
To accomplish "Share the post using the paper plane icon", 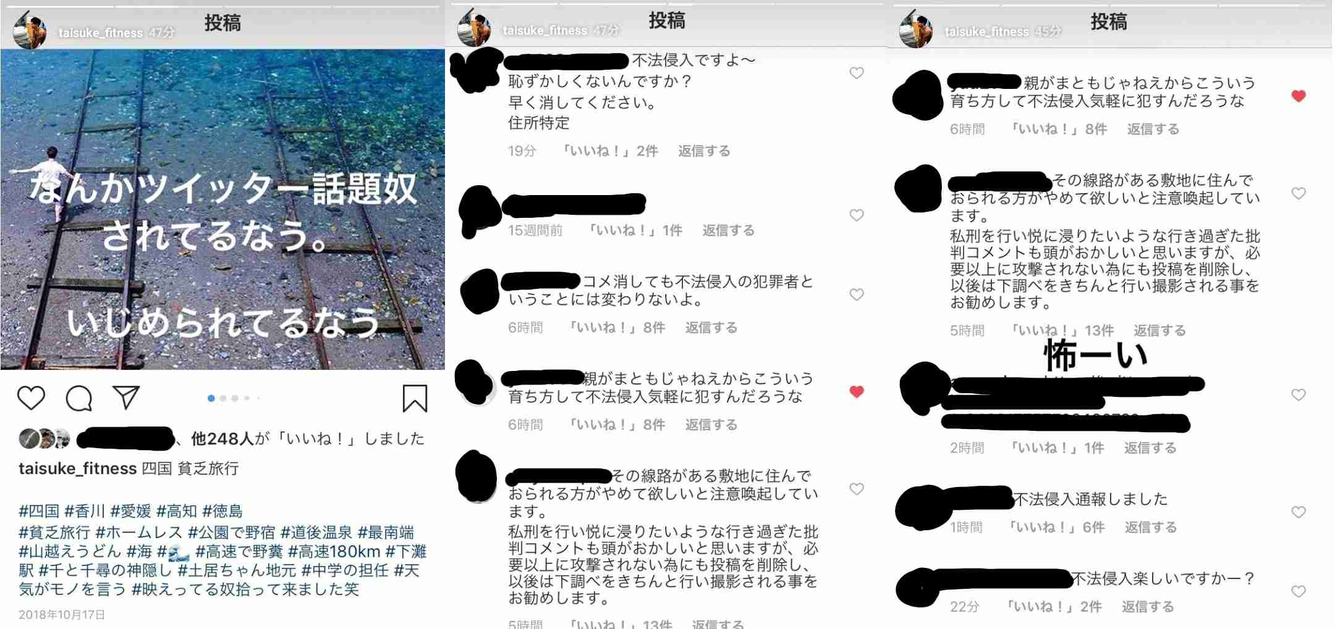I will pyautogui.click(x=126, y=398).
